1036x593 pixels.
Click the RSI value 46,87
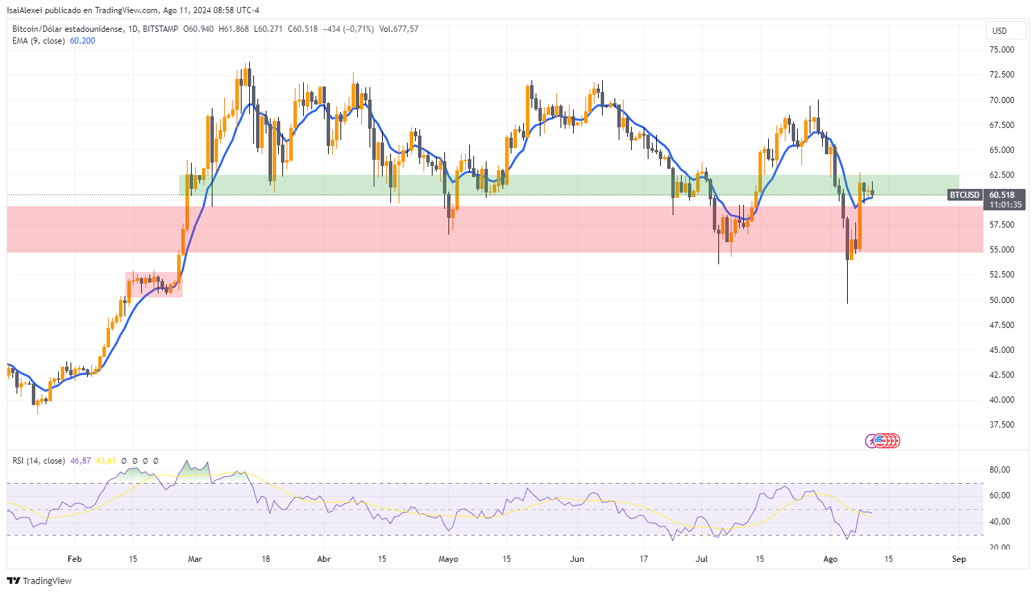click(x=81, y=461)
